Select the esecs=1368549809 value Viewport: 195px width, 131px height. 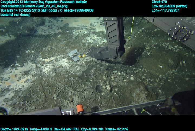tap(79, 10)
